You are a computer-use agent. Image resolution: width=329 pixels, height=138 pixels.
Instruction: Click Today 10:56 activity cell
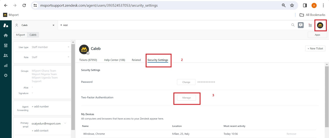pyautogui.click(x=231, y=134)
